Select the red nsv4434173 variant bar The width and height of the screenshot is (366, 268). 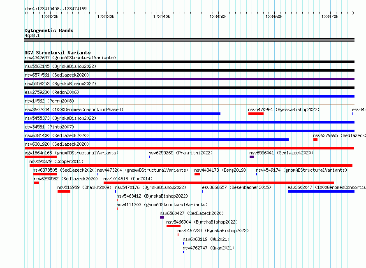[197, 174]
